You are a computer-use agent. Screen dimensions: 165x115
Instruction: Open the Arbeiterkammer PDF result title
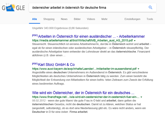(x=91, y=36)
